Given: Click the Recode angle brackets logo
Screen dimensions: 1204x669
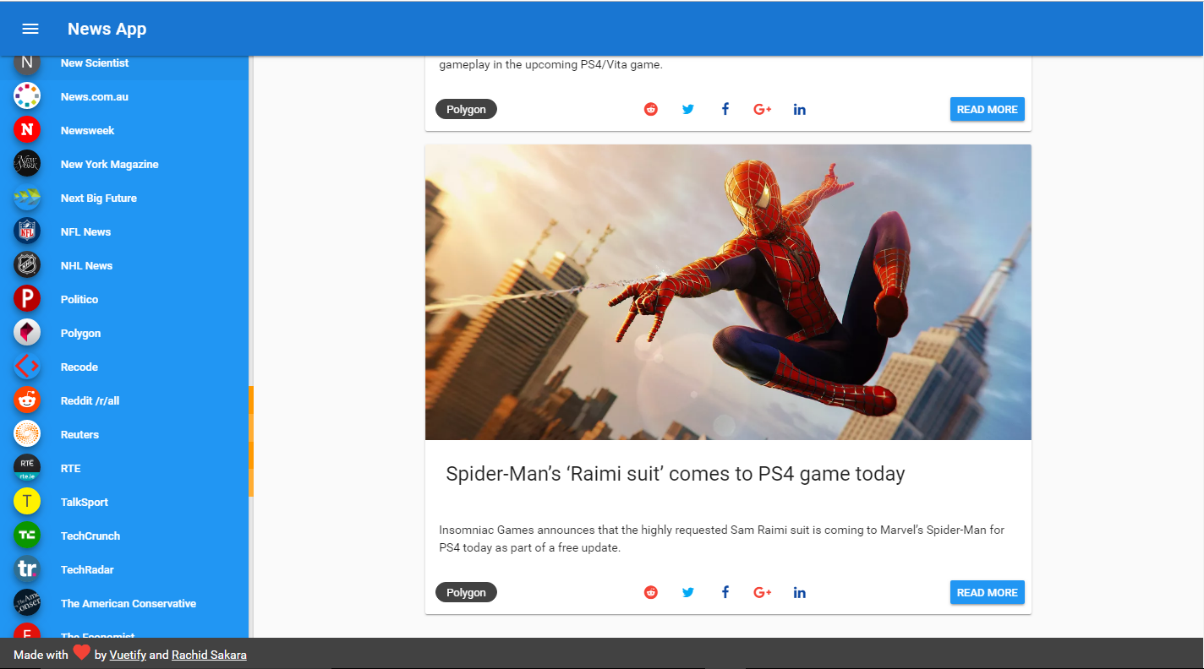Looking at the screenshot, I should [x=27, y=367].
